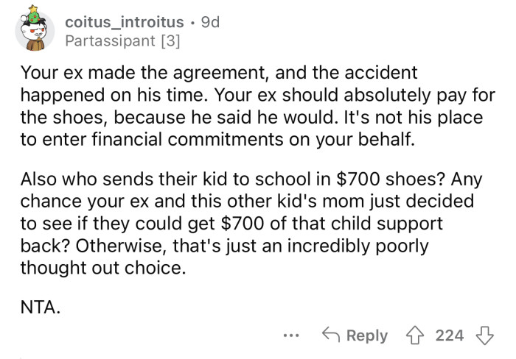
Task: Click the 224 vote count
Action: (449, 335)
